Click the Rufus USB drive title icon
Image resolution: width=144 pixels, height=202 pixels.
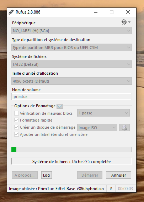coord(11,12)
